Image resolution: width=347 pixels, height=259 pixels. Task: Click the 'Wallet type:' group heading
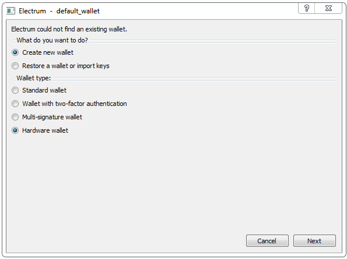click(x=34, y=78)
